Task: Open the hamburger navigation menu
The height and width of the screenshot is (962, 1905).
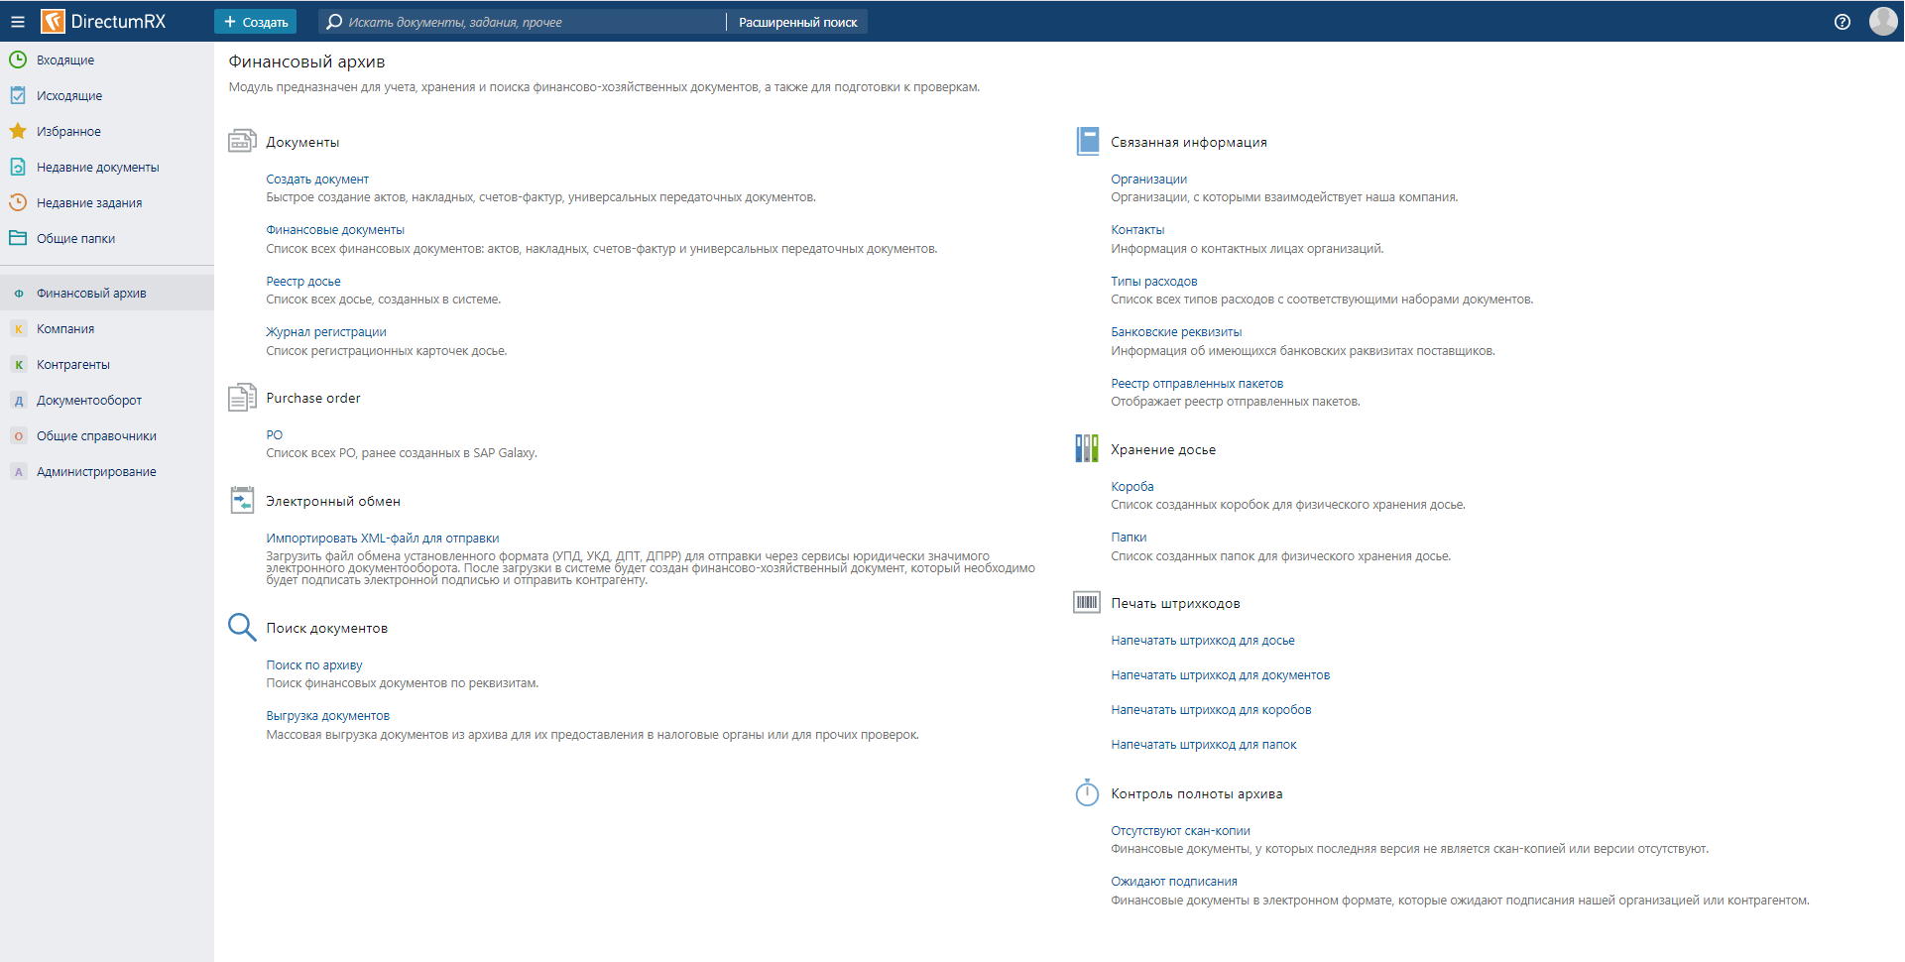Action: 17,21
